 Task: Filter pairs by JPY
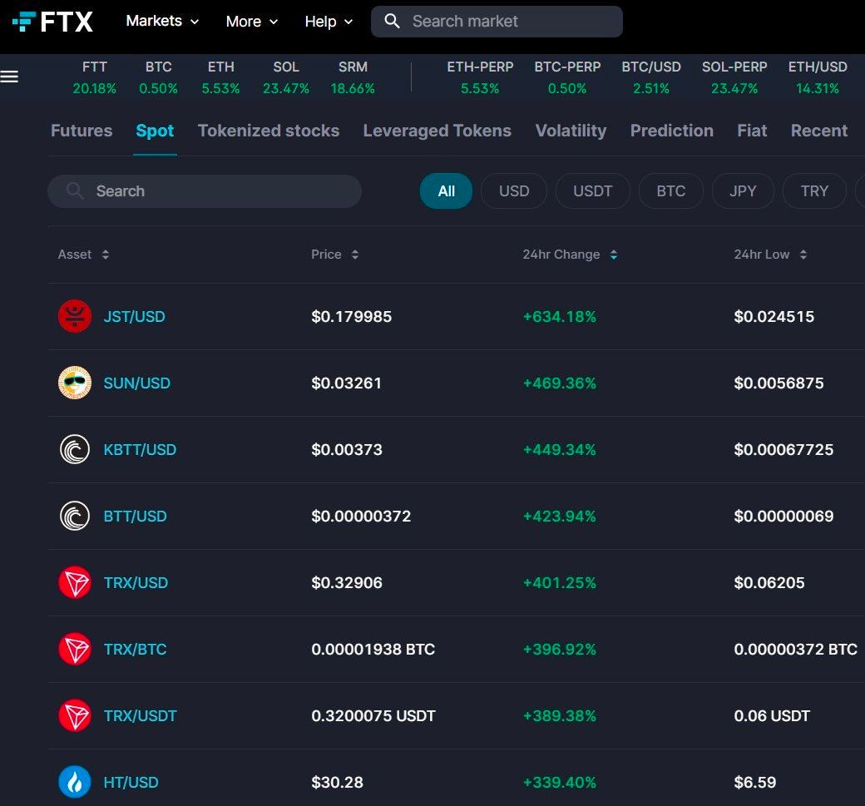pyautogui.click(x=743, y=190)
